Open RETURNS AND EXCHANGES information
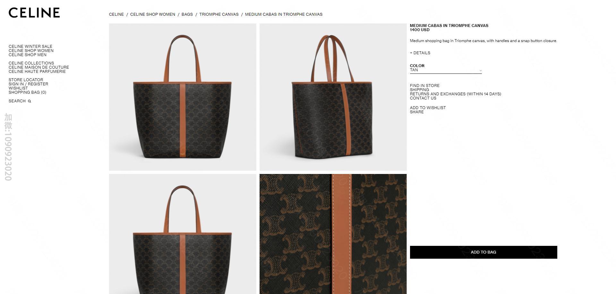 (x=455, y=94)
